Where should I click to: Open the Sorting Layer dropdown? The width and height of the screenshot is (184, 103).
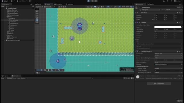coord(168,68)
